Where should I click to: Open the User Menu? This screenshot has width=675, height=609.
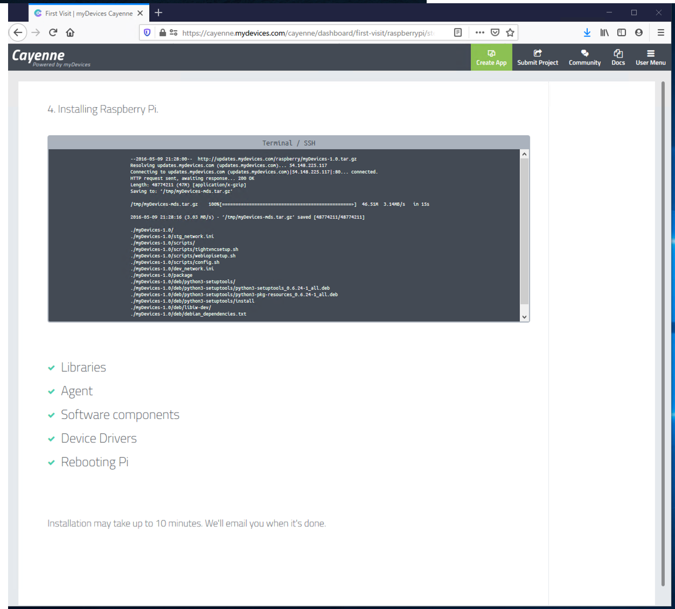point(650,57)
